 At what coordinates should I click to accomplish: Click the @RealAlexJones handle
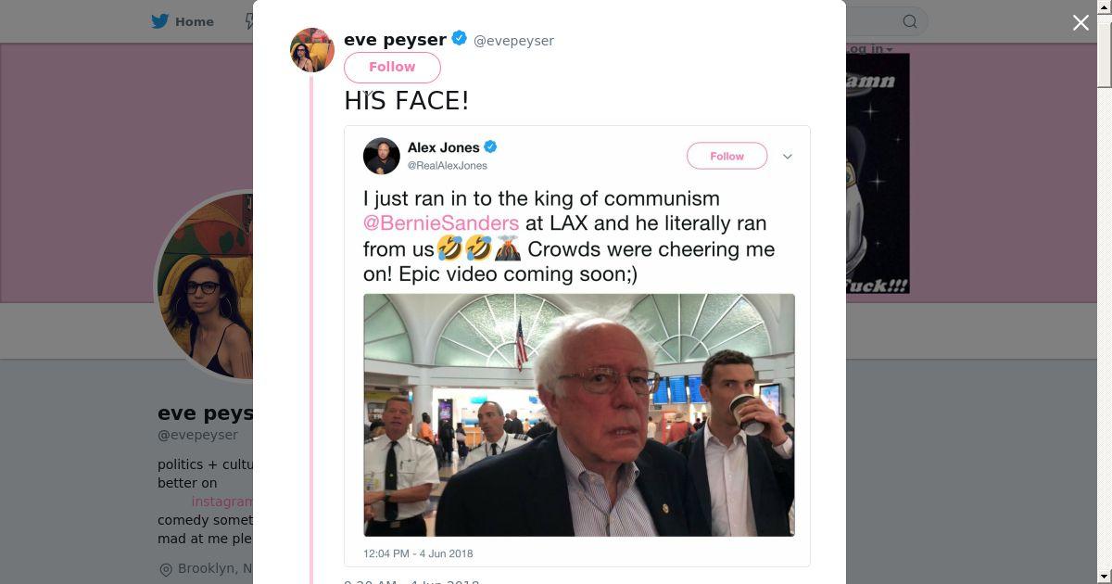point(448,166)
